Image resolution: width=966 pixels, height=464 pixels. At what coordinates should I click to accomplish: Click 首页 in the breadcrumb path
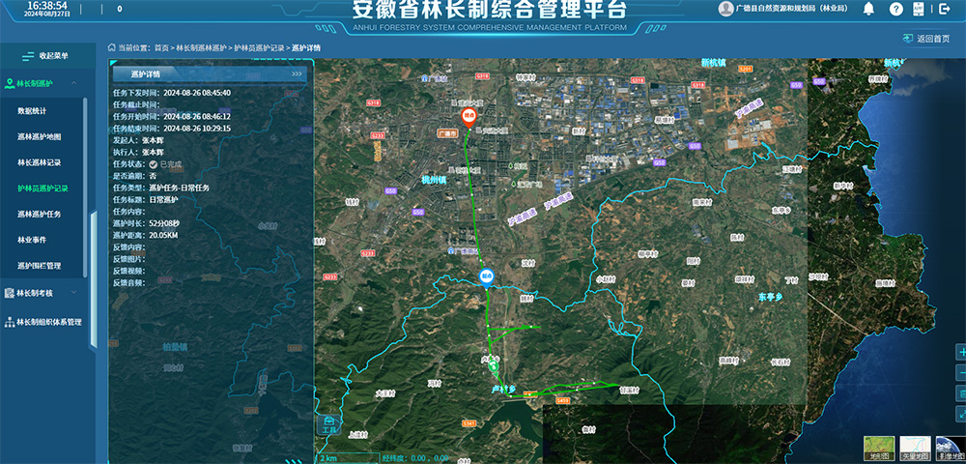click(161, 47)
